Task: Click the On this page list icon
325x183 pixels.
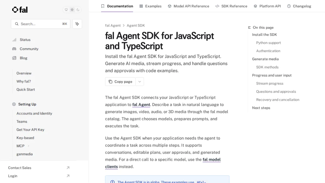Action: coord(249,27)
